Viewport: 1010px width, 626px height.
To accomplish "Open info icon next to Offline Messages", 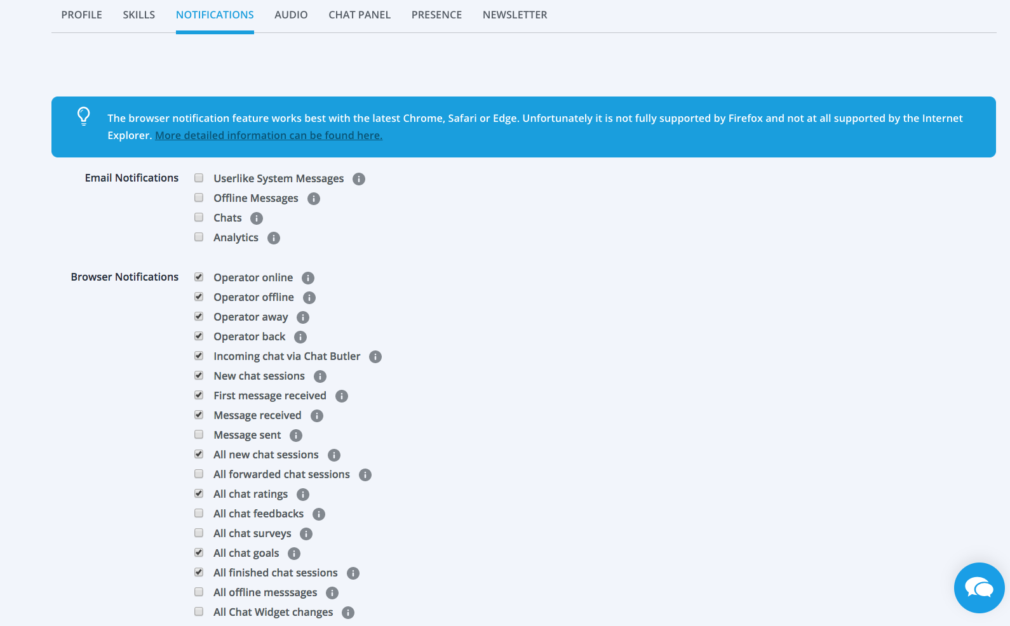I will [x=314, y=199].
